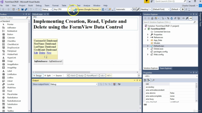202x113 pixels.
Task: Run with IIS Express (Google Chrome)
Action: [86, 9]
